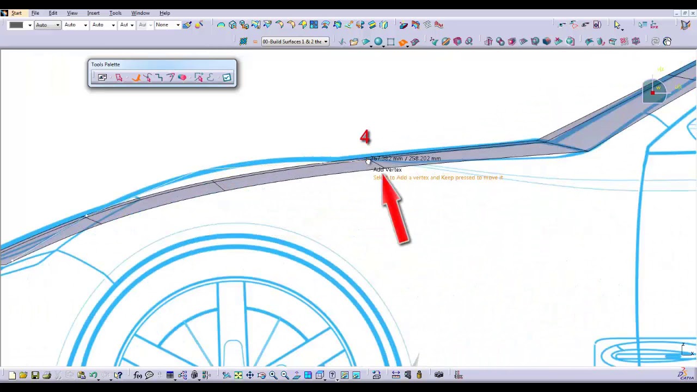Screen dimensions: 697x392
Task: Click the Zoom Out magnifier icon
Action: pyautogui.click(x=284, y=375)
